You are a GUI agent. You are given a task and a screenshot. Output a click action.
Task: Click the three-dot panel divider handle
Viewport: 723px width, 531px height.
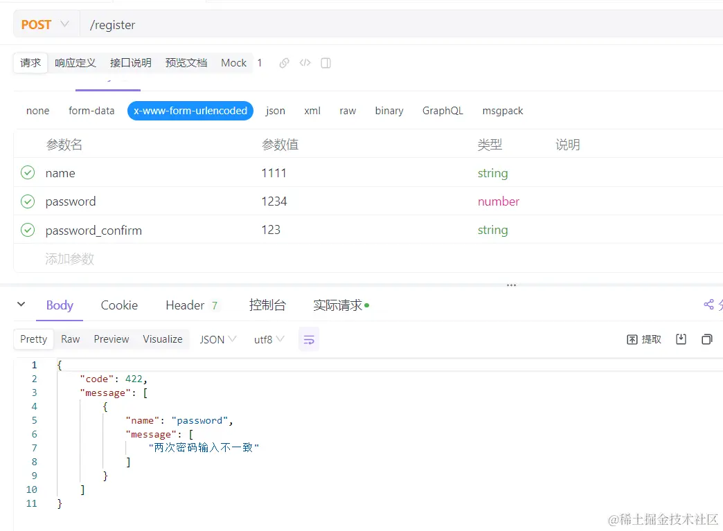point(511,285)
